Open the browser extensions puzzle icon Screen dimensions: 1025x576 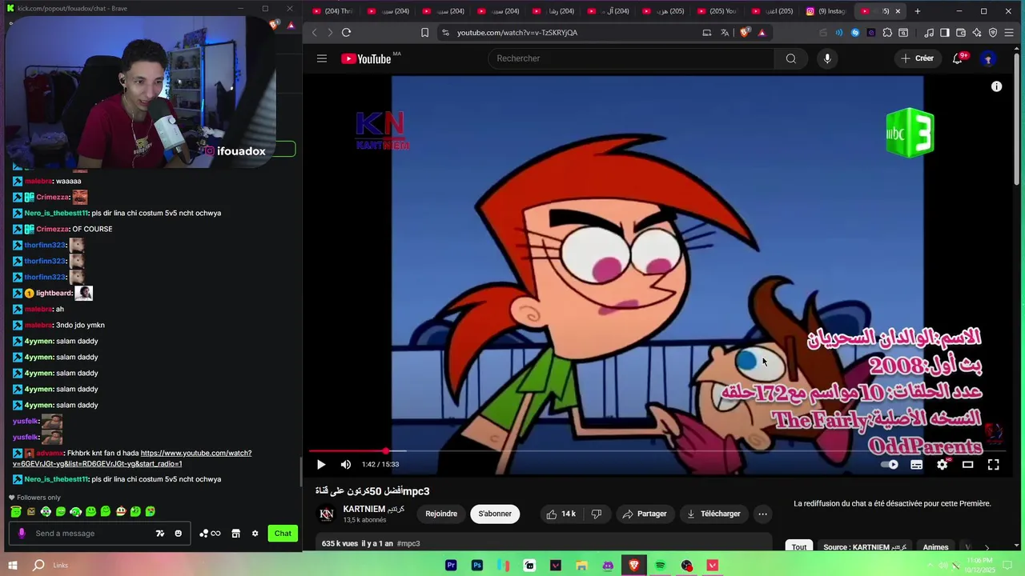click(x=887, y=33)
